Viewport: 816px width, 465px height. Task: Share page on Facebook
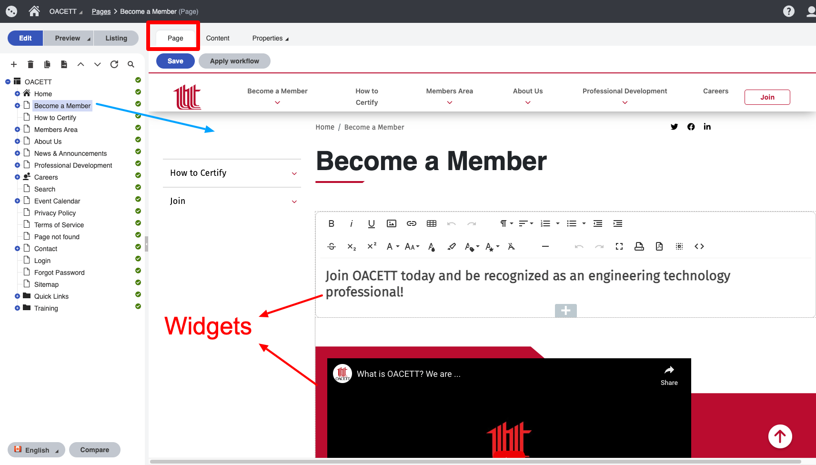click(691, 127)
